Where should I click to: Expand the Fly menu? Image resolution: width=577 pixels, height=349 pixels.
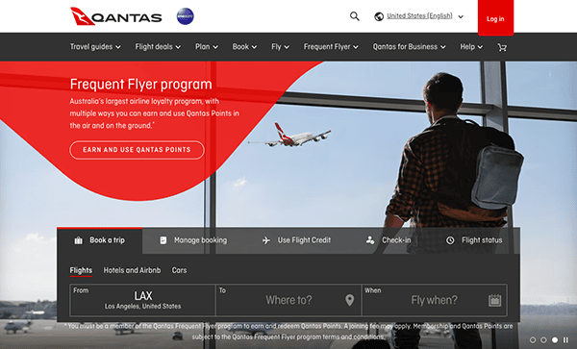tap(281, 47)
